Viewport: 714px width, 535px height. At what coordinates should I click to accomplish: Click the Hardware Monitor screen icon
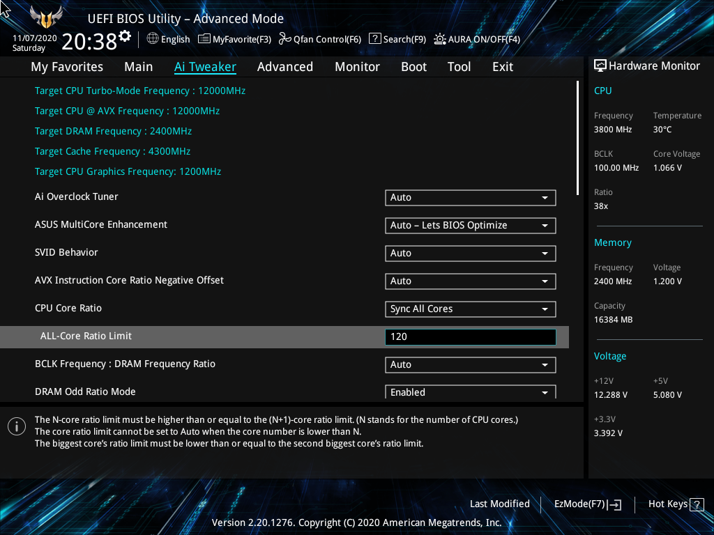point(600,66)
